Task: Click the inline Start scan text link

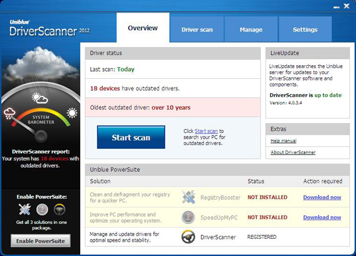Action: point(207,130)
